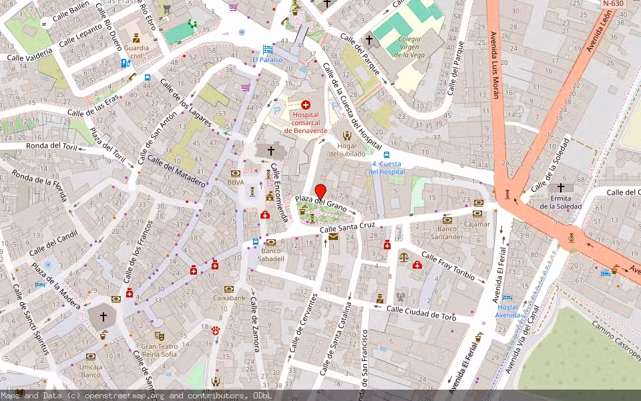
Task: Click the Calle de Cervantes street label
Action: [303, 323]
